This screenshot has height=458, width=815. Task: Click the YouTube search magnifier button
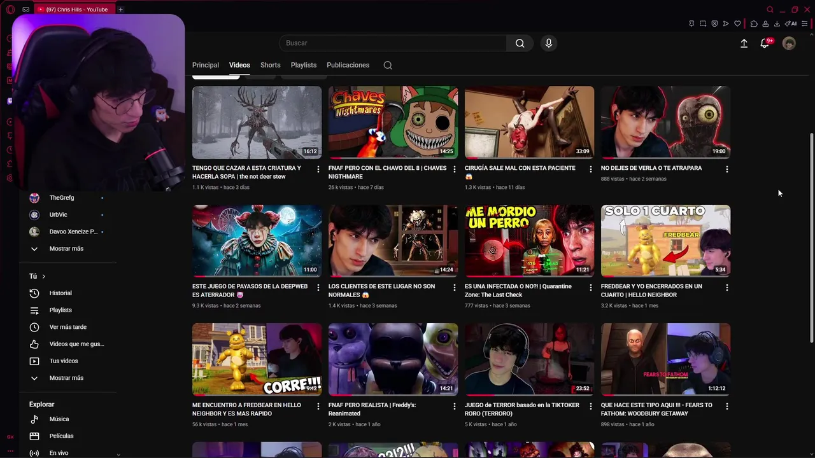(x=520, y=43)
